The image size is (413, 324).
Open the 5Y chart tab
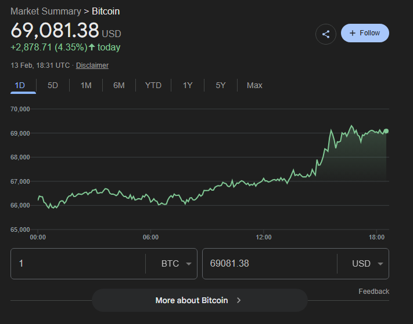click(221, 85)
